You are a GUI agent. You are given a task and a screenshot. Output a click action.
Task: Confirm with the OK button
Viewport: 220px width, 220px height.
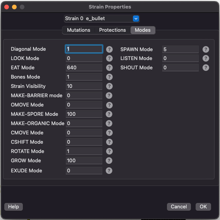pyautogui.click(x=203, y=206)
